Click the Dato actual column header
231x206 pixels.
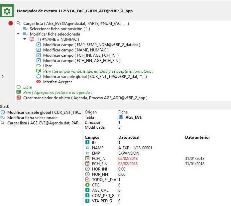tap(129, 137)
